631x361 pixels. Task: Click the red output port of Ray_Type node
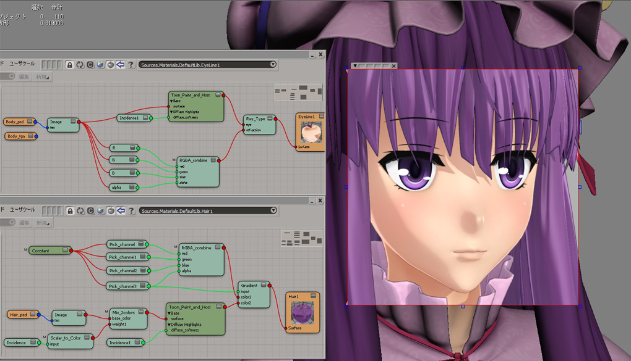[x=276, y=119]
